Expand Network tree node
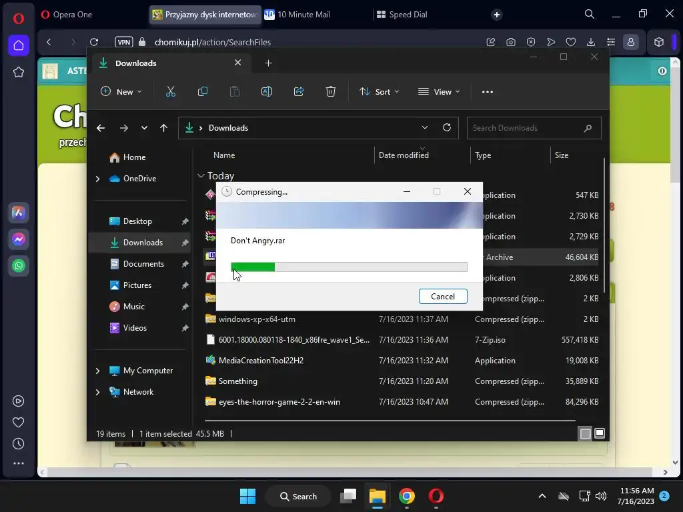The height and width of the screenshot is (512, 683). (x=97, y=392)
